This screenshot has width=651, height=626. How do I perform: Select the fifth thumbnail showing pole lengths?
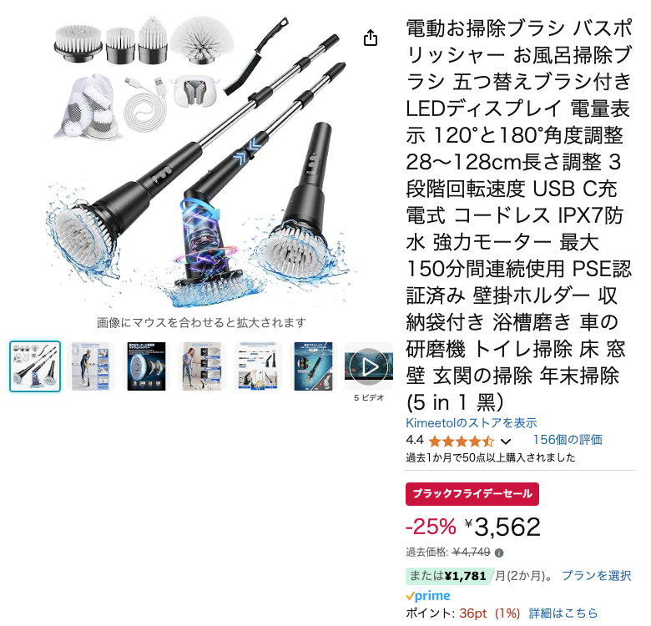tap(257, 366)
